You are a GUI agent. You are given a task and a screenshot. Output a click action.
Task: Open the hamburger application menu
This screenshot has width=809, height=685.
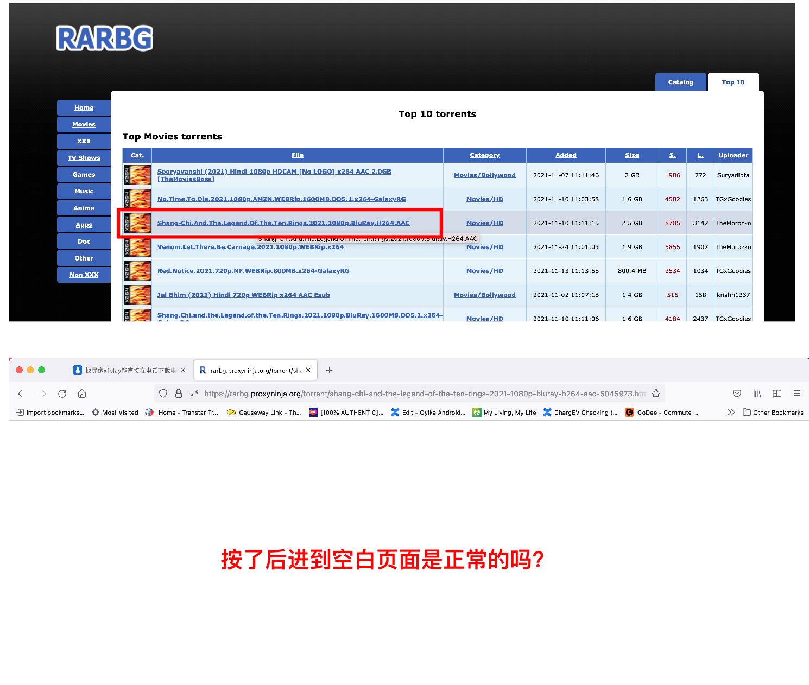(x=797, y=394)
